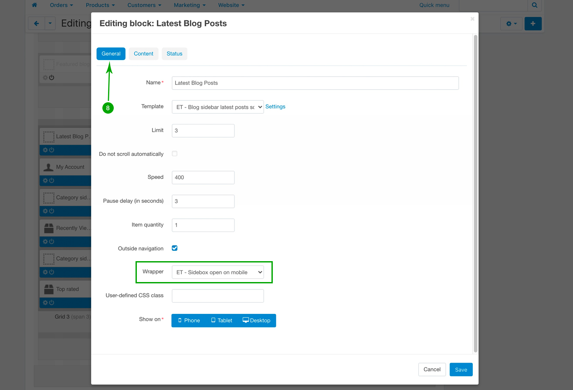Click the home icon in top navigation

[x=34, y=5]
